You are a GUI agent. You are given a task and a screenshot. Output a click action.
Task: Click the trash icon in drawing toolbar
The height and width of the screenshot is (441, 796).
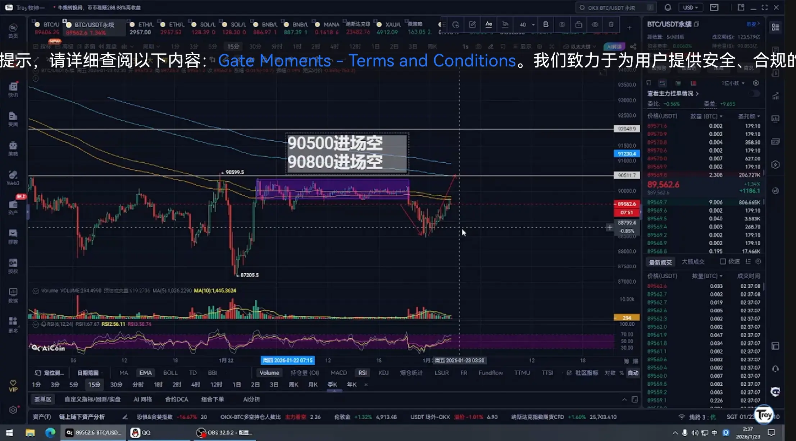tap(611, 25)
